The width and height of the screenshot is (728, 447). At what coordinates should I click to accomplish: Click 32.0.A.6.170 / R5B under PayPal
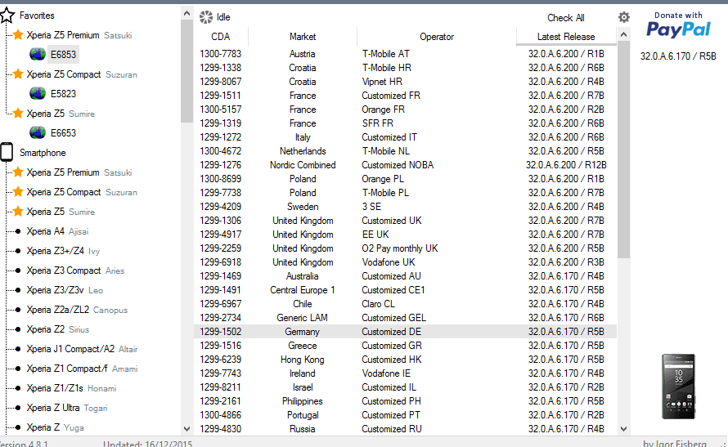tap(678, 56)
